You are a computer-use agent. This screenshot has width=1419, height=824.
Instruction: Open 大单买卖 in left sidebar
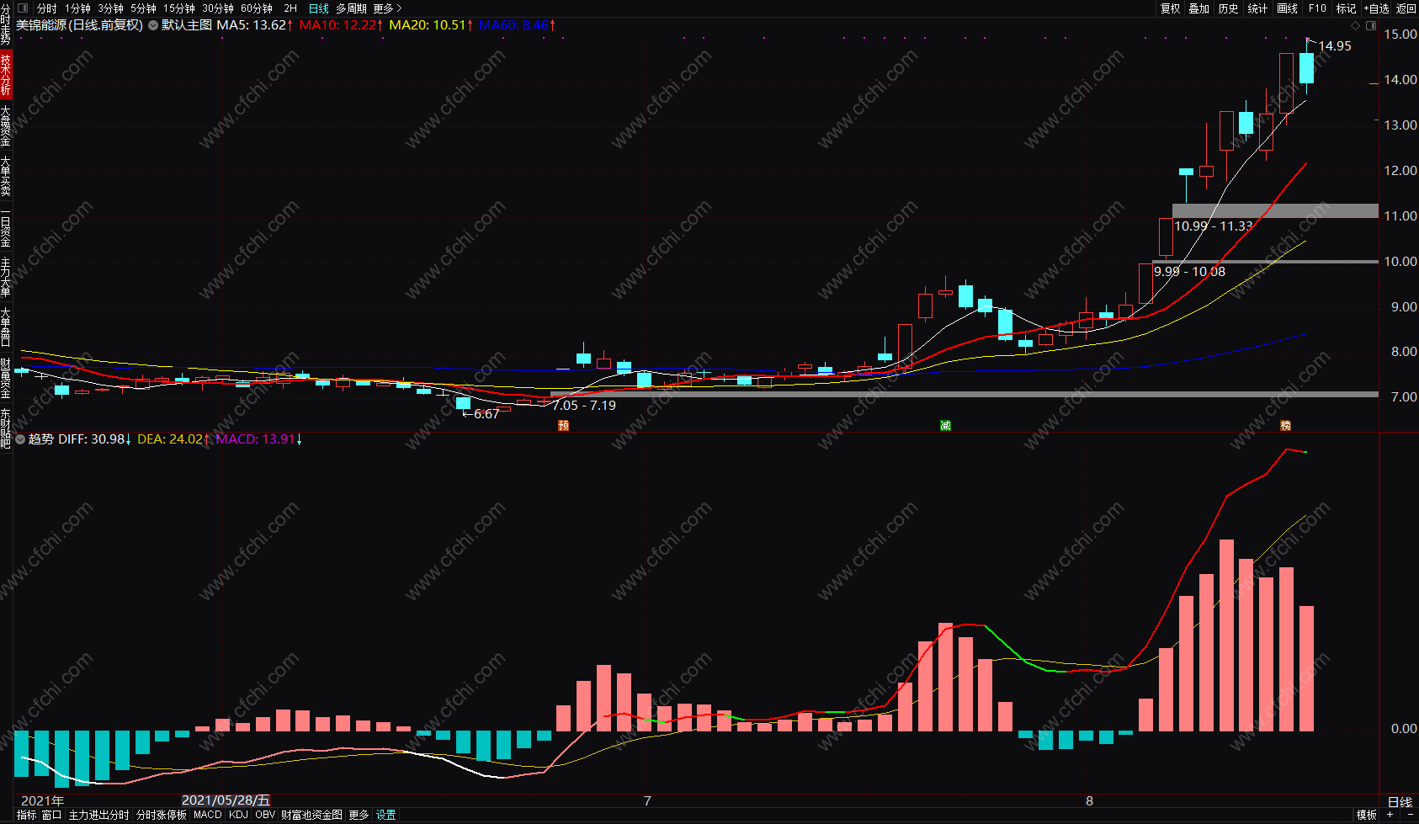coord(6,176)
